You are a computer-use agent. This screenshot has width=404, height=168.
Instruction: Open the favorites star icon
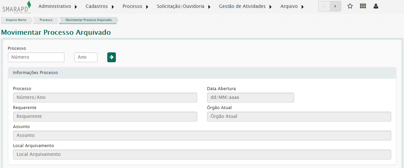pyautogui.click(x=350, y=6)
